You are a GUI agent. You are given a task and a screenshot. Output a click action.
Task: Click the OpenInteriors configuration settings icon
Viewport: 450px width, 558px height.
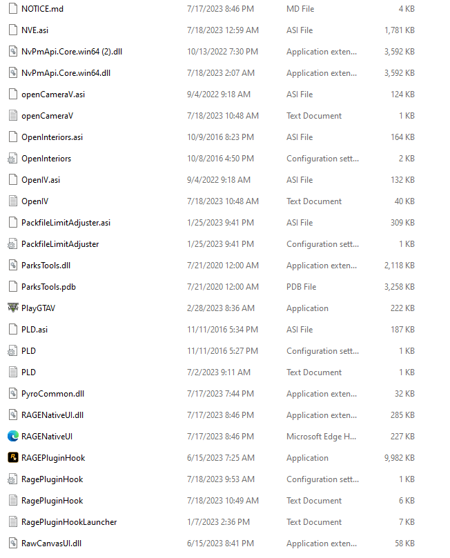[x=13, y=159]
